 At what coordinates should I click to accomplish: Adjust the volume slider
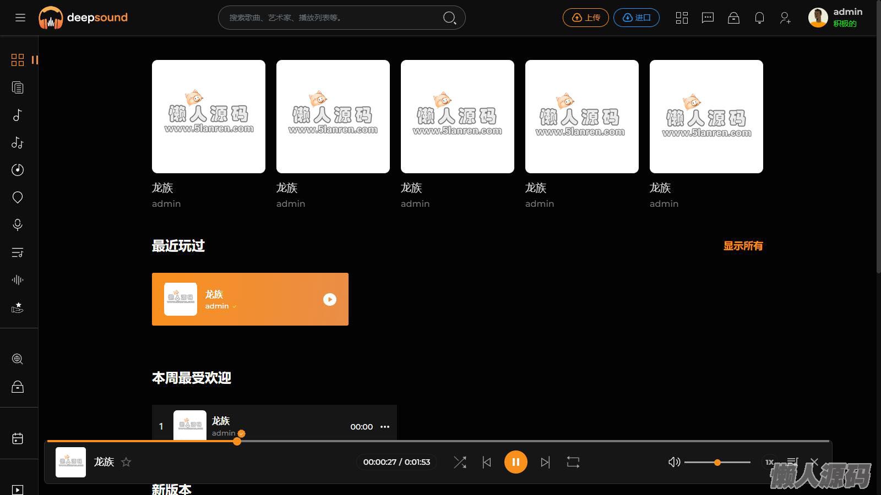pyautogui.click(x=717, y=463)
